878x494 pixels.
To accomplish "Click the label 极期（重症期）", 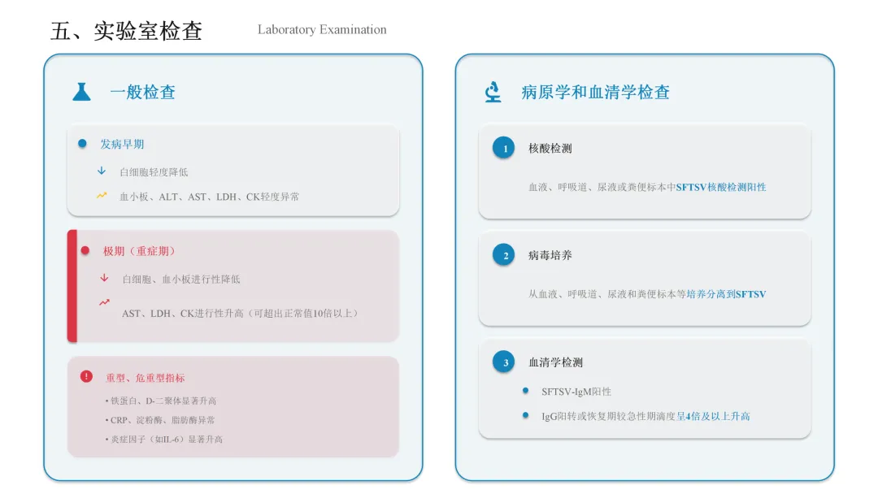I will (139, 251).
